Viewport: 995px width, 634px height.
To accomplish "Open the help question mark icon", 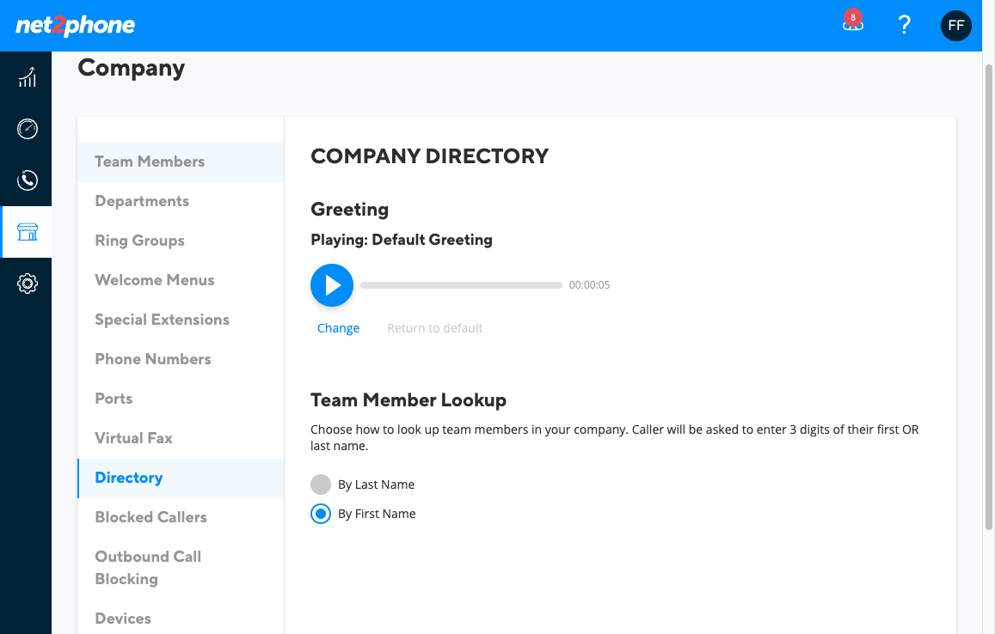I will coord(904,26).
